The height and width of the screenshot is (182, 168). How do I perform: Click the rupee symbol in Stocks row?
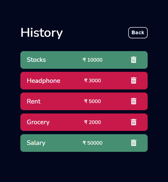click(x=84, y=60)
